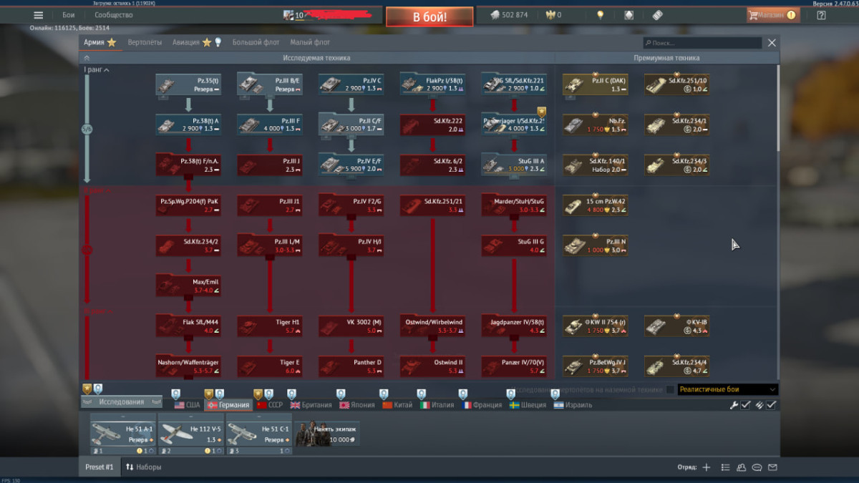Open the help question mark icon
859x483 pixels.
pyautogui.click(x=821, y=15)
